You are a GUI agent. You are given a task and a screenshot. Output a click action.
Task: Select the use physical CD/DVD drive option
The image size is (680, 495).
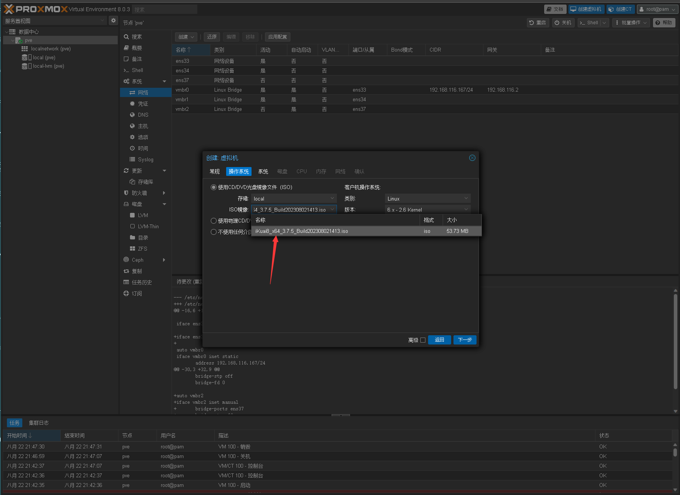(x=213, y=221)
